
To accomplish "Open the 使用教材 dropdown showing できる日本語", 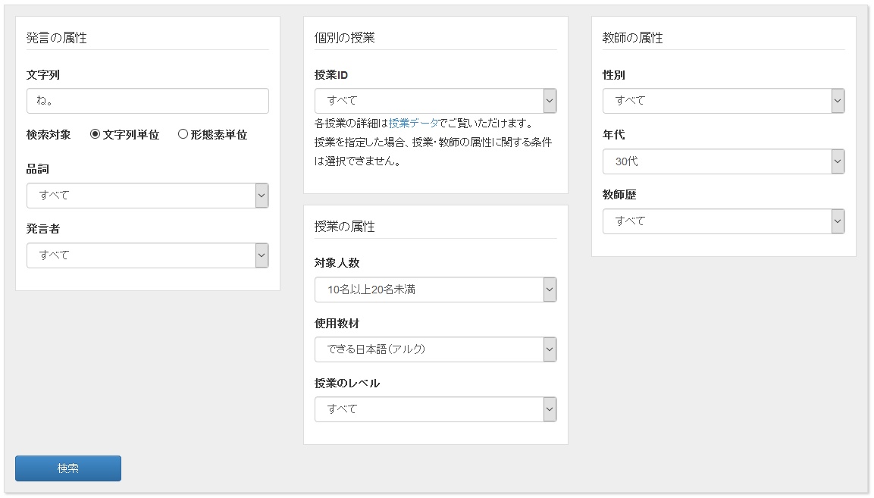I will pos(429,349).
